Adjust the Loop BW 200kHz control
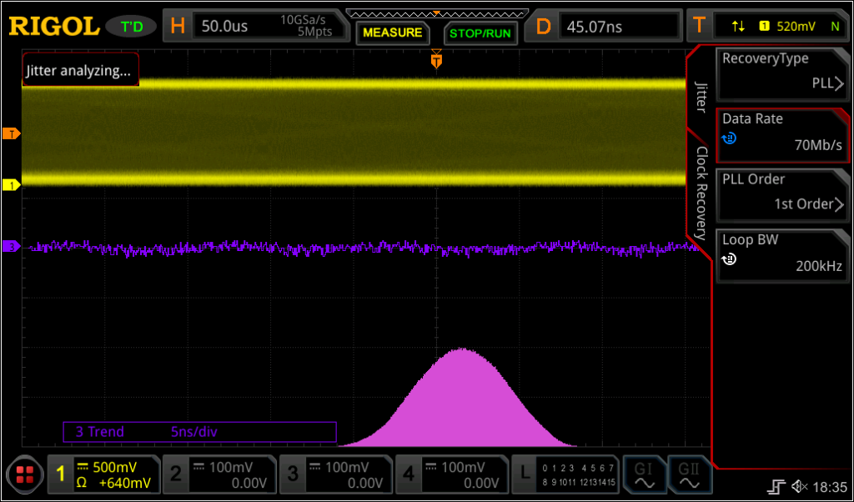The width and height of the screenshot is (854, 502). (782, 254)
